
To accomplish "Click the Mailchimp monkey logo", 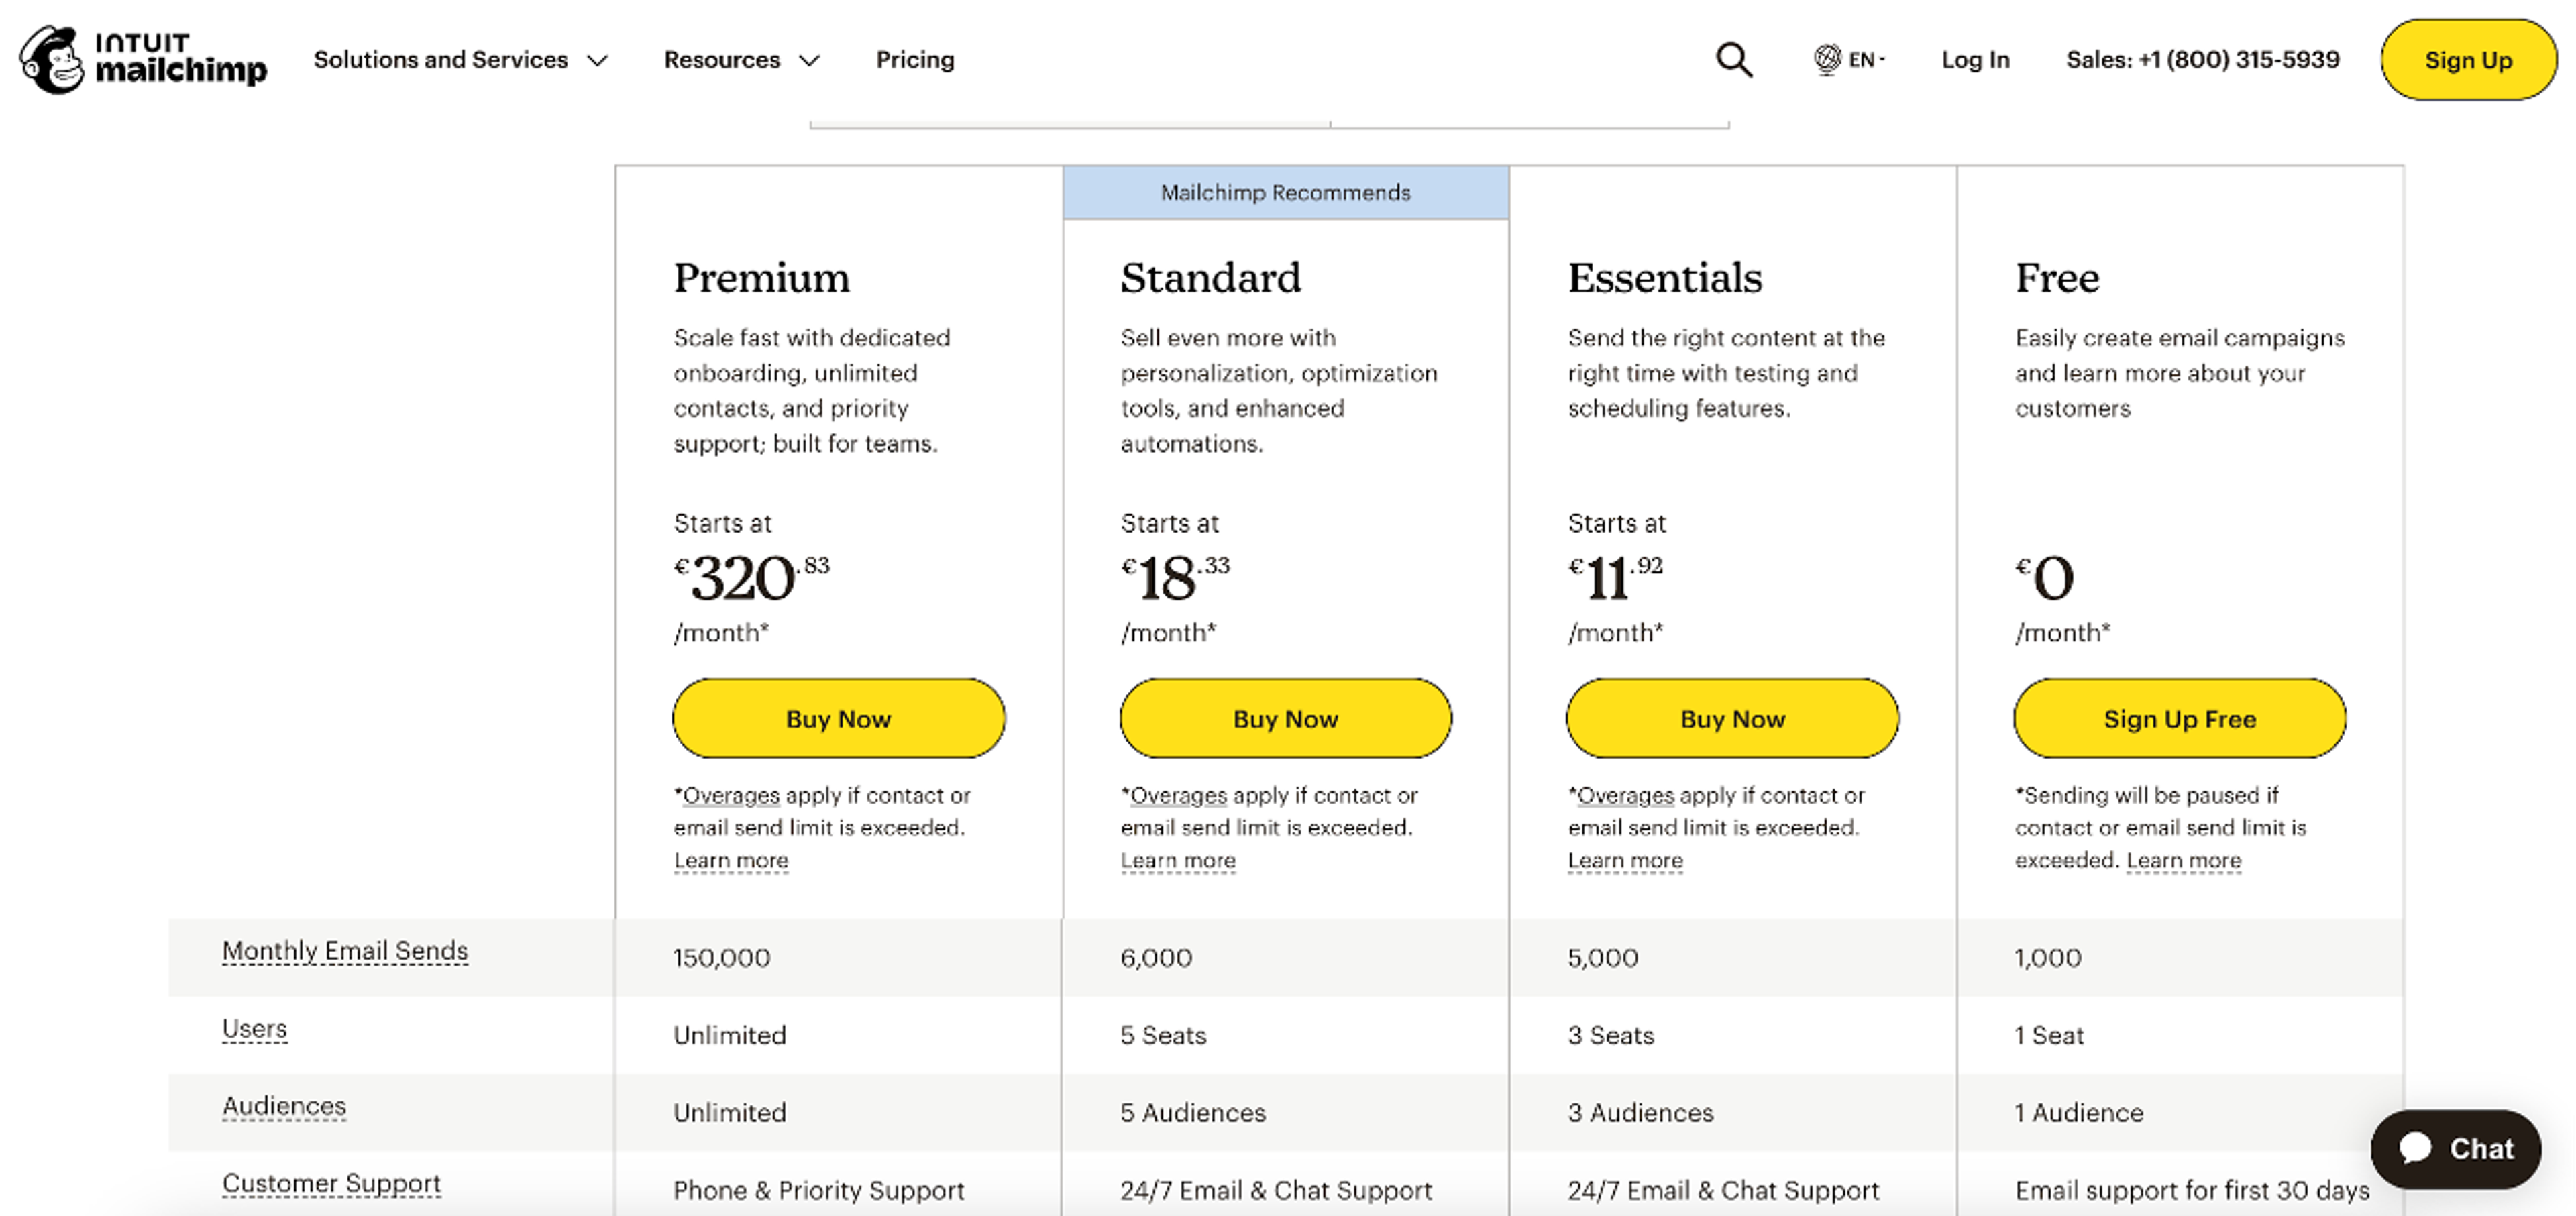I will 52,60.
